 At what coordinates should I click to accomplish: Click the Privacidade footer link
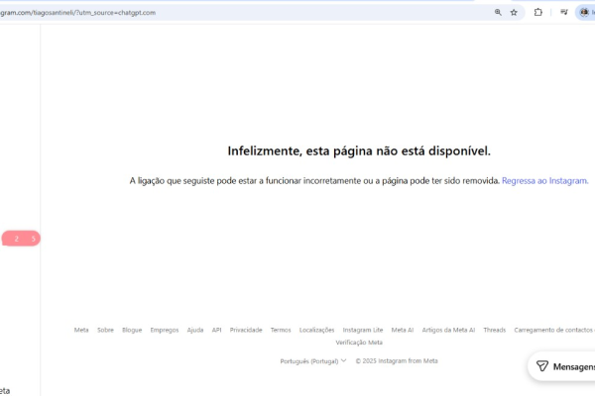tap(246, 330)
